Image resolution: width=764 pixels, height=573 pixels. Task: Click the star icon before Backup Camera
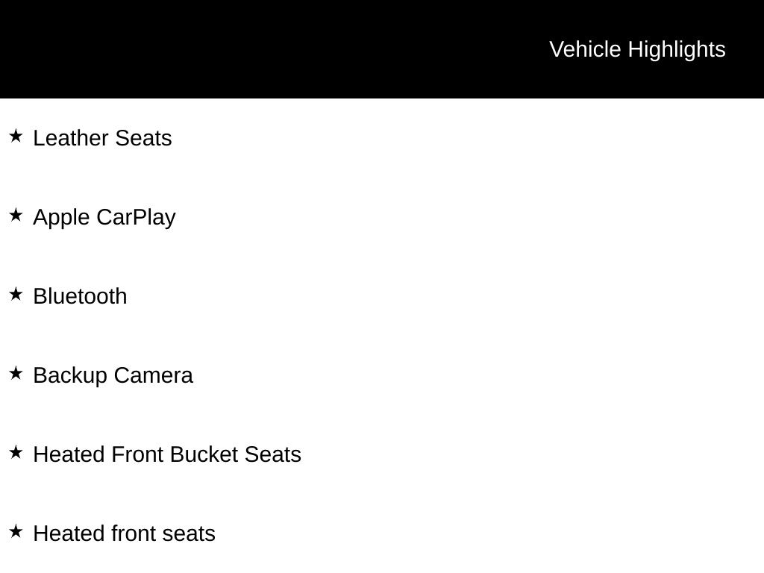[x=16, y=373]
